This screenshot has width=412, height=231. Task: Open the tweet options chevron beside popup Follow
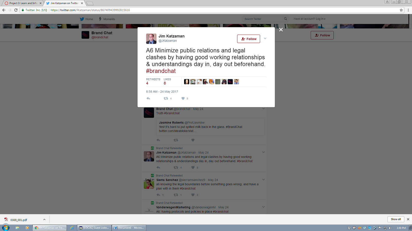[265, 38]
